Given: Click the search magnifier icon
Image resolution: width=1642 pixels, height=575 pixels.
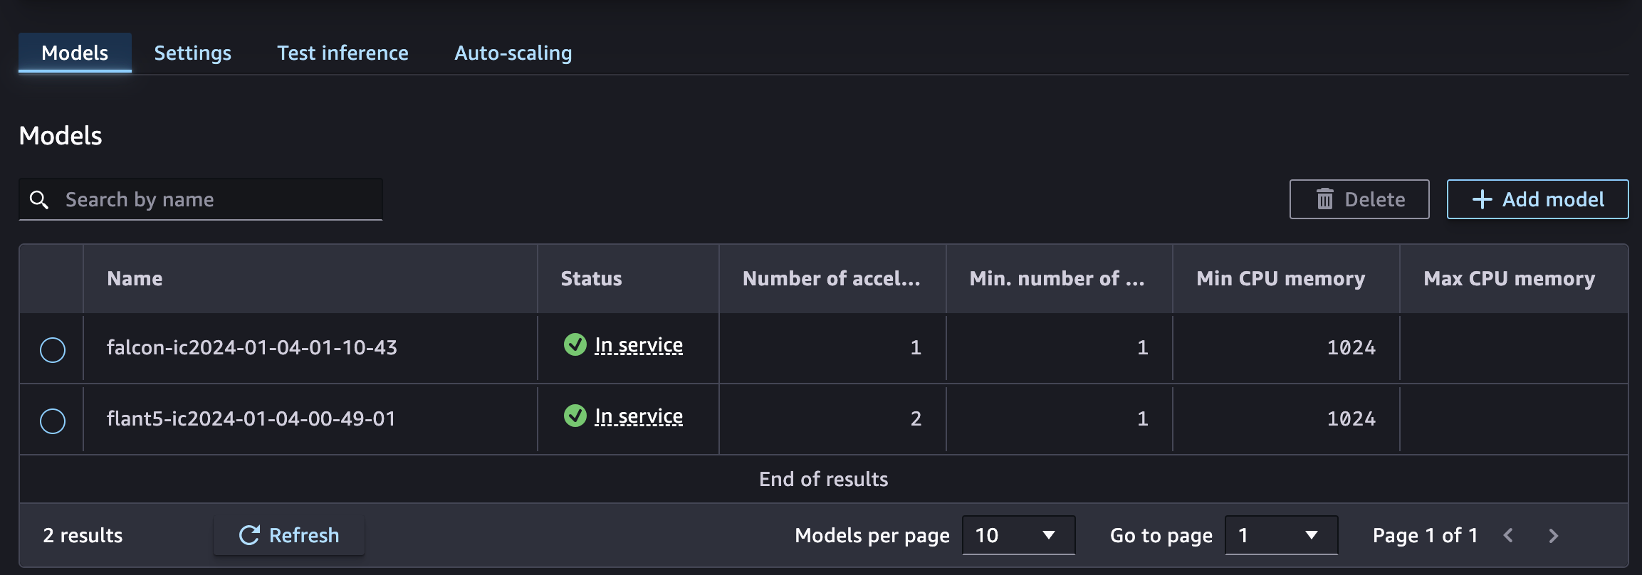Looking at the screenshot, I should [x=39, y=200].
